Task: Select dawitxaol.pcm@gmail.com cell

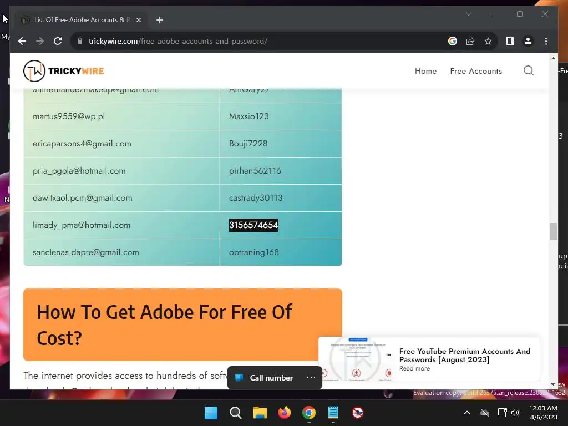Action: tap(121, 198)
